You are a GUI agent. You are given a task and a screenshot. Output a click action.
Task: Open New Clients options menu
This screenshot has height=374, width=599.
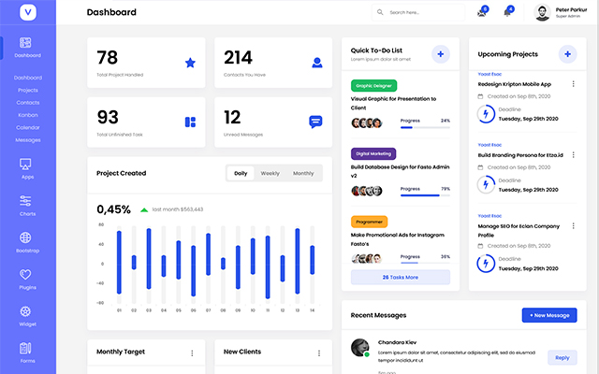(319, 352)
